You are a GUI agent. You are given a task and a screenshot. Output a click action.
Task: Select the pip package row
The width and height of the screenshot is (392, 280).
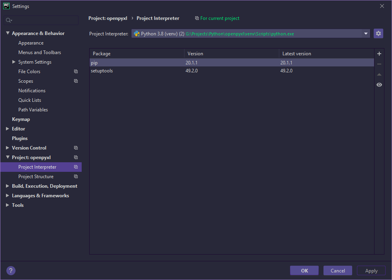(x=232, y=62)
